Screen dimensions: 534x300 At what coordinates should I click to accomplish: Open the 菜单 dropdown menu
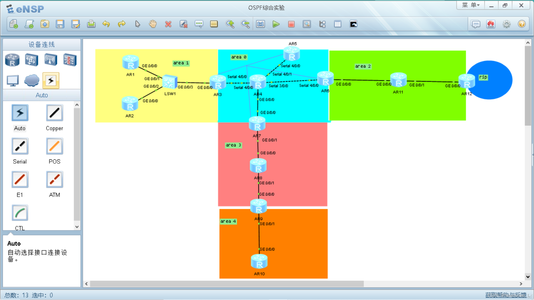[x=470, y=5]
